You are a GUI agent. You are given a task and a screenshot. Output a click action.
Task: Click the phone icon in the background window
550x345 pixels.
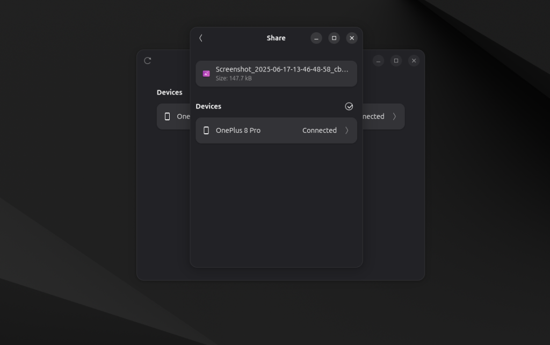pos(168,117)
